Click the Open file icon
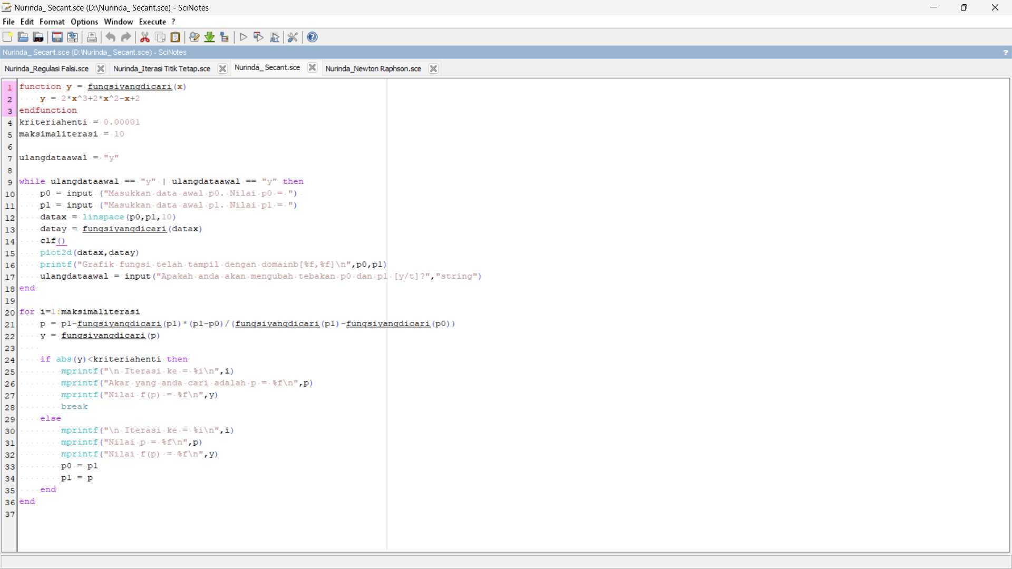 [x=23, y=37]
